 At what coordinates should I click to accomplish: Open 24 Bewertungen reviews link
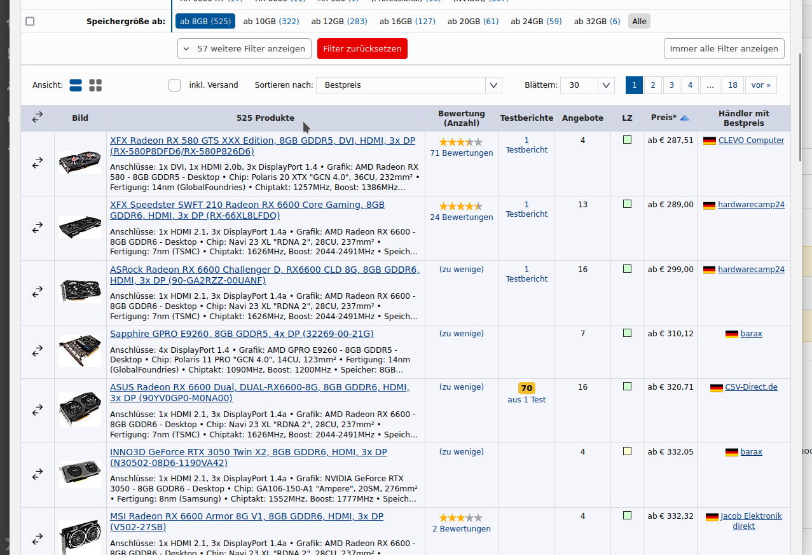(x=462, y=217)
